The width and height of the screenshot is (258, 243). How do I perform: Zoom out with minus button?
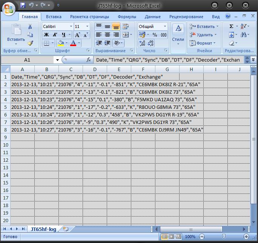pos(202,237)
